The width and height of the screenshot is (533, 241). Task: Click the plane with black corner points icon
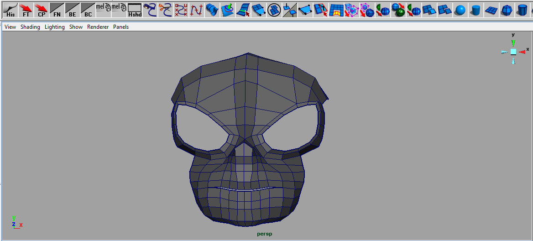coord(305,10)
